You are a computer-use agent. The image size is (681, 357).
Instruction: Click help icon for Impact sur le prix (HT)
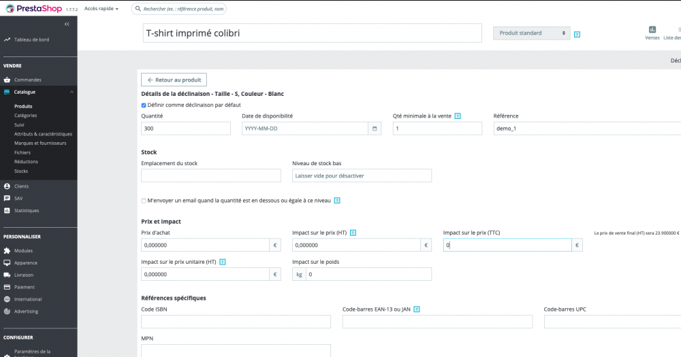pos(353,233)
